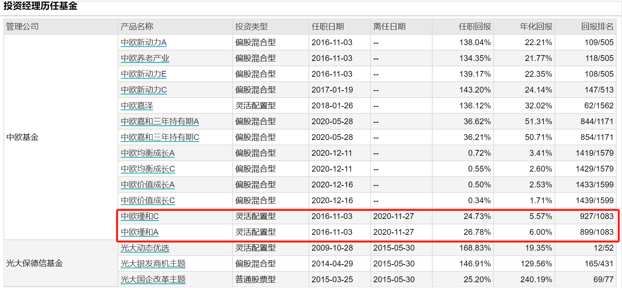Visit the 中欧价值成长A fund page

point(148,185)
